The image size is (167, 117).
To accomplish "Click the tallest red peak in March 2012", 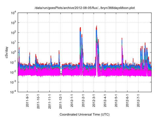I will pyautogui.click(x=97, y=26).
